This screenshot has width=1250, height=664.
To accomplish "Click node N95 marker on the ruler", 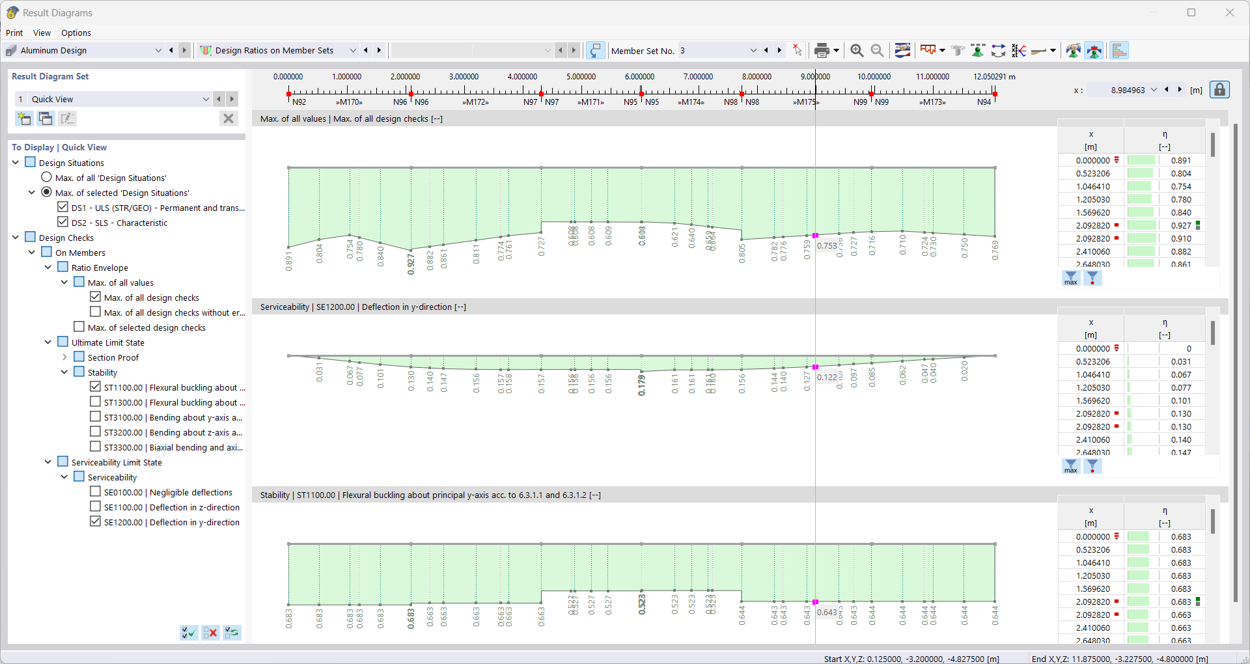I will [x=642, y=94].
